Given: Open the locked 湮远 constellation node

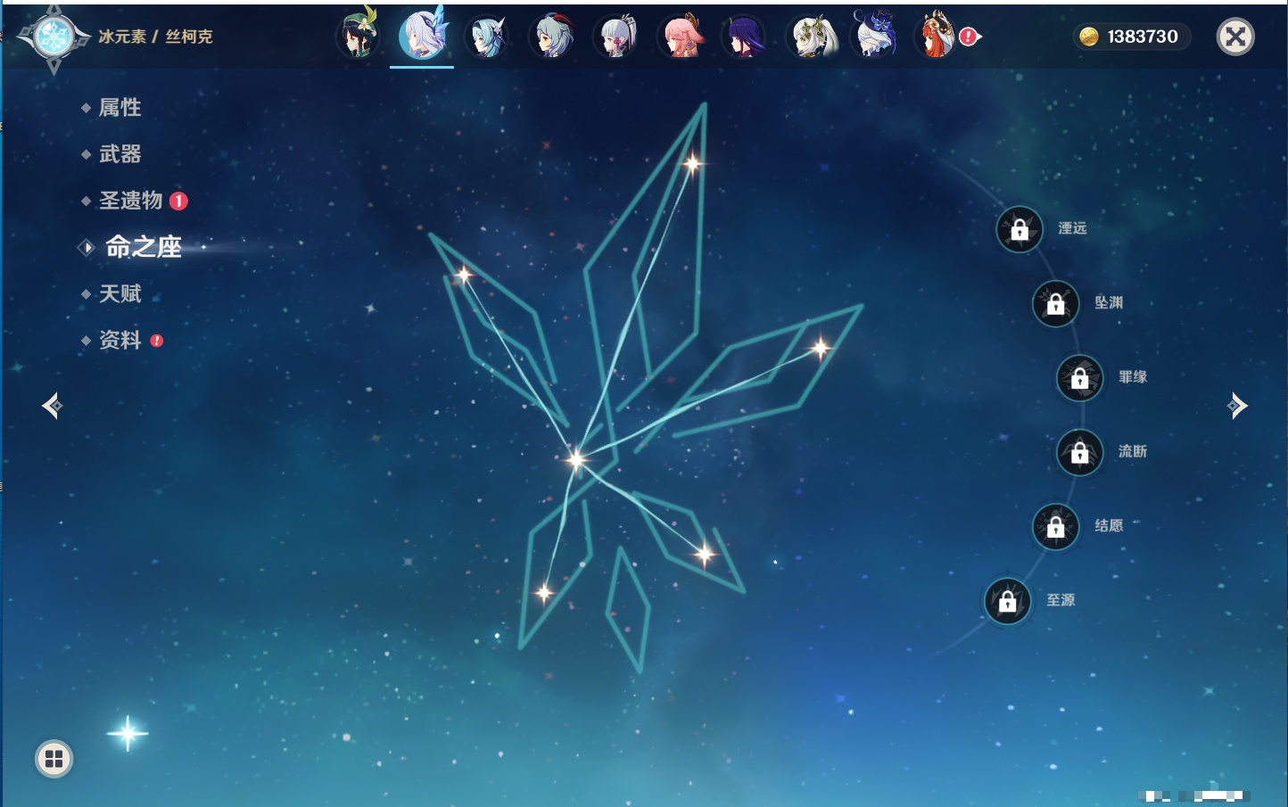Looking at the screenshot, I should point(1020,230).
